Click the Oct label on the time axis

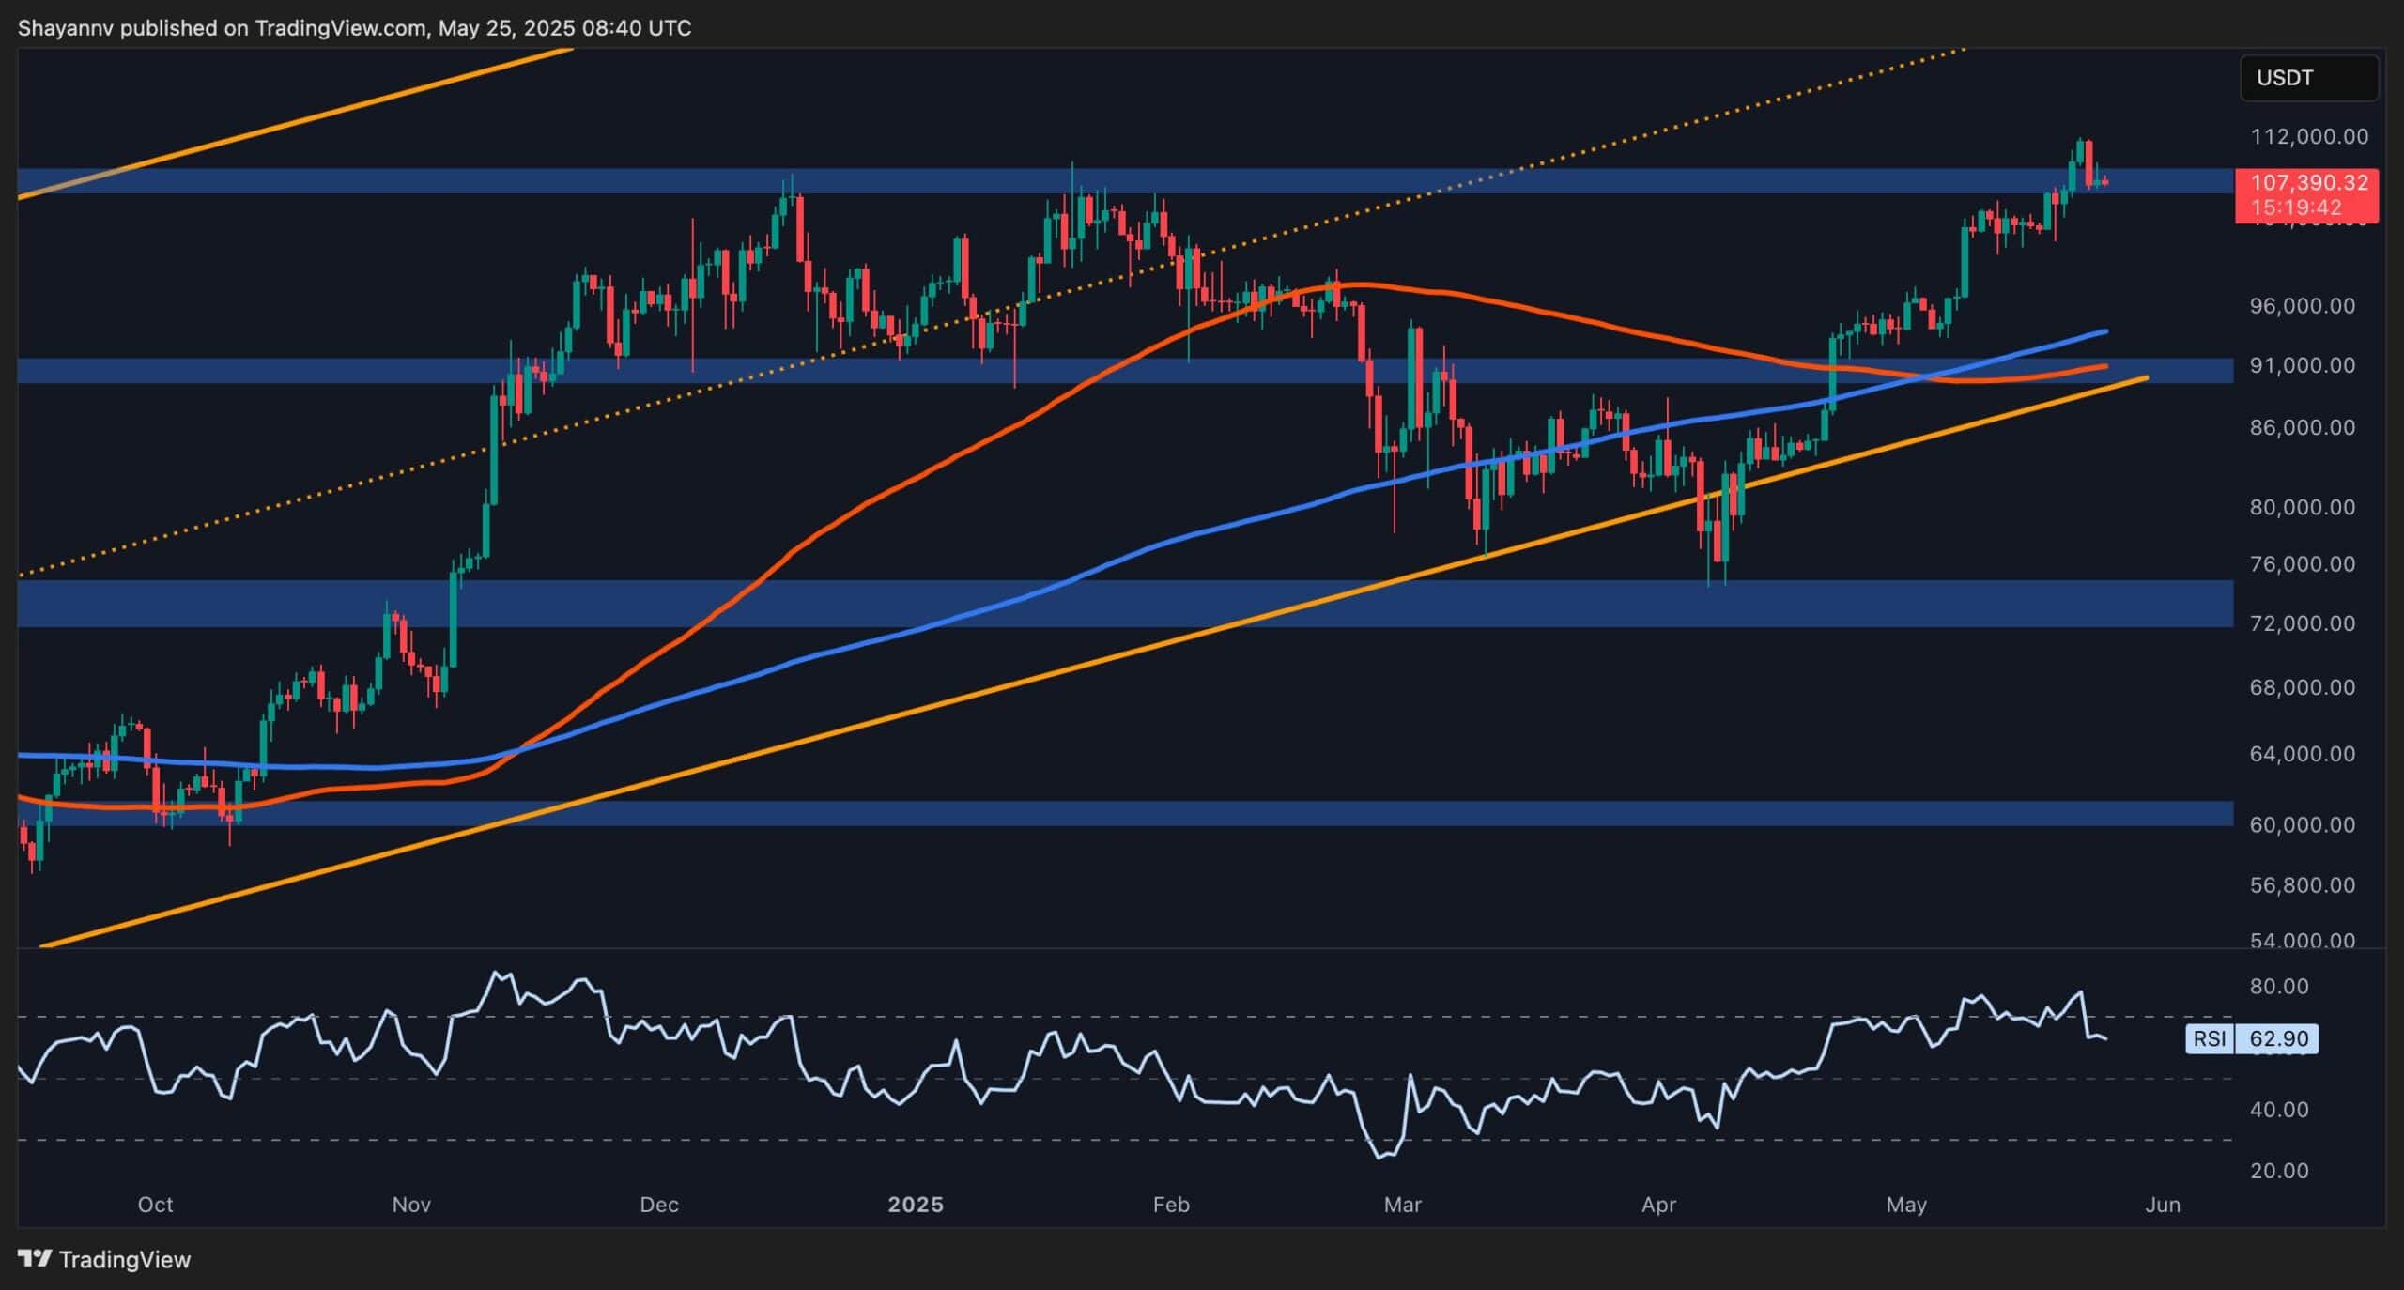click(156, 1203)
